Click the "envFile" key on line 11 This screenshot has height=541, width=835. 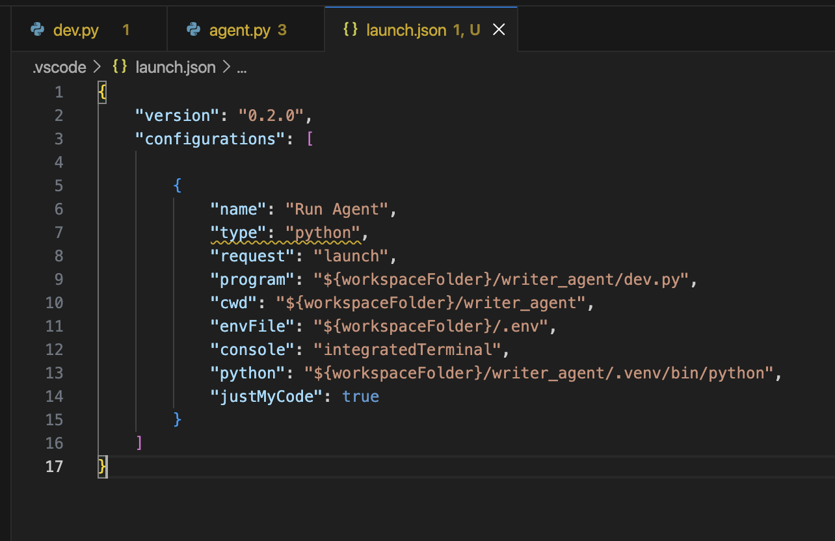coord(252,326)
